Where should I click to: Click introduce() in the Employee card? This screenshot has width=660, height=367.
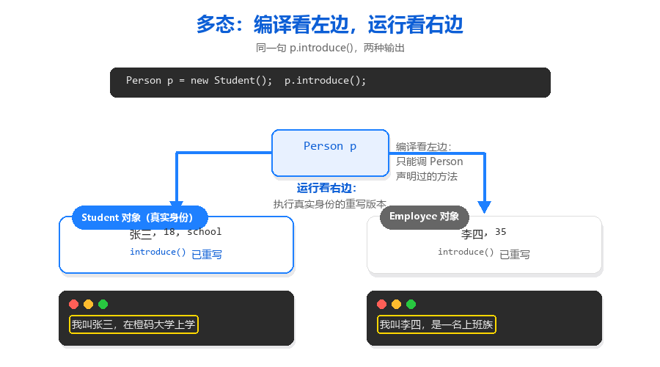pos(466,252)
